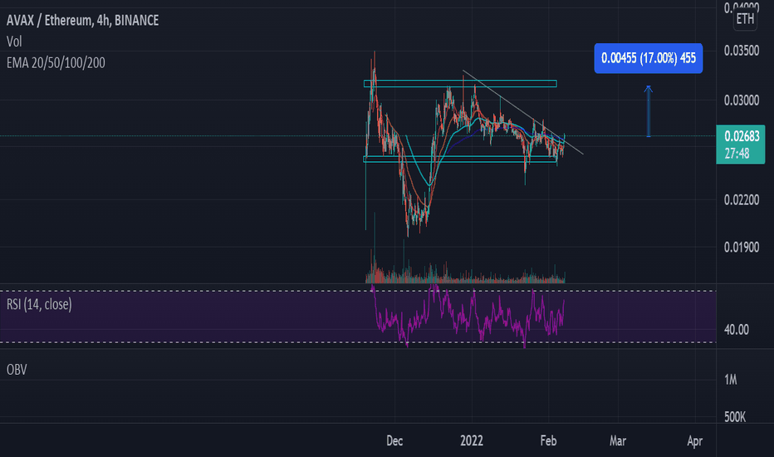Select the EMA 20/50/100/200 indicator label
This screenshot has height=457, width=774.
tap(56, 63)
